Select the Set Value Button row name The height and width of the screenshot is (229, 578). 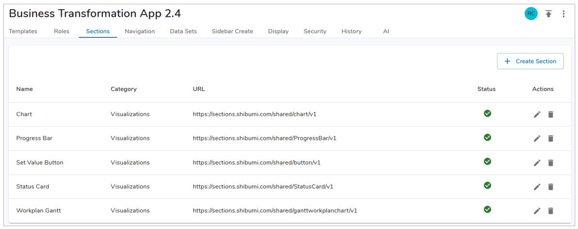coord(40,163)
